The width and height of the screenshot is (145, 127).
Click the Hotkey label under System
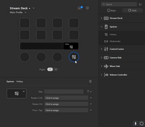[x=113, y=34]
